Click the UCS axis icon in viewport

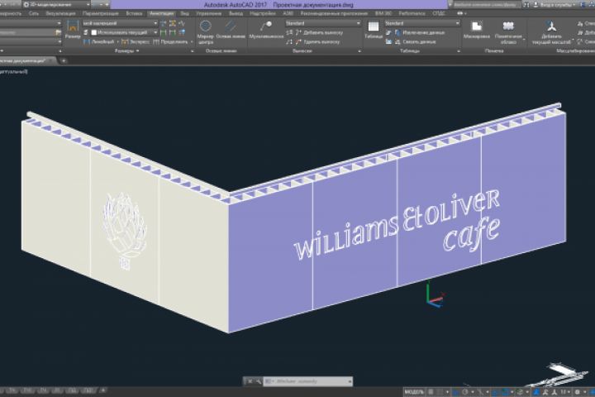coord(435,294)
